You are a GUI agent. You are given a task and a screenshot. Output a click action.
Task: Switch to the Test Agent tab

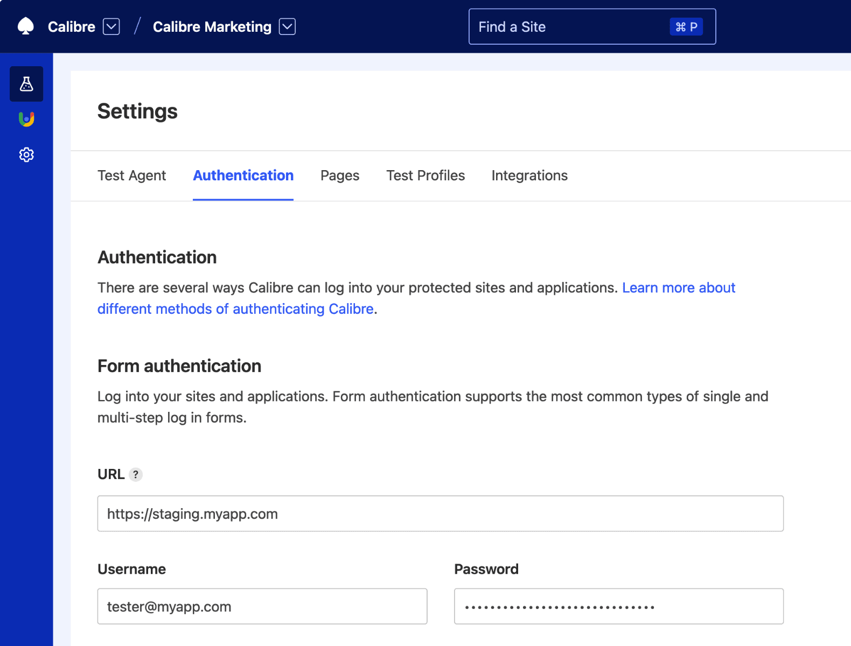[x=131, y=175]
